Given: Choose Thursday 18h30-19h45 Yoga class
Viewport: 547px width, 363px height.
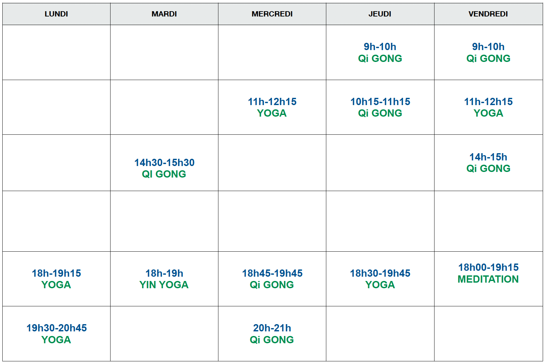Looking at the screenshot, I should coord(380,279).
